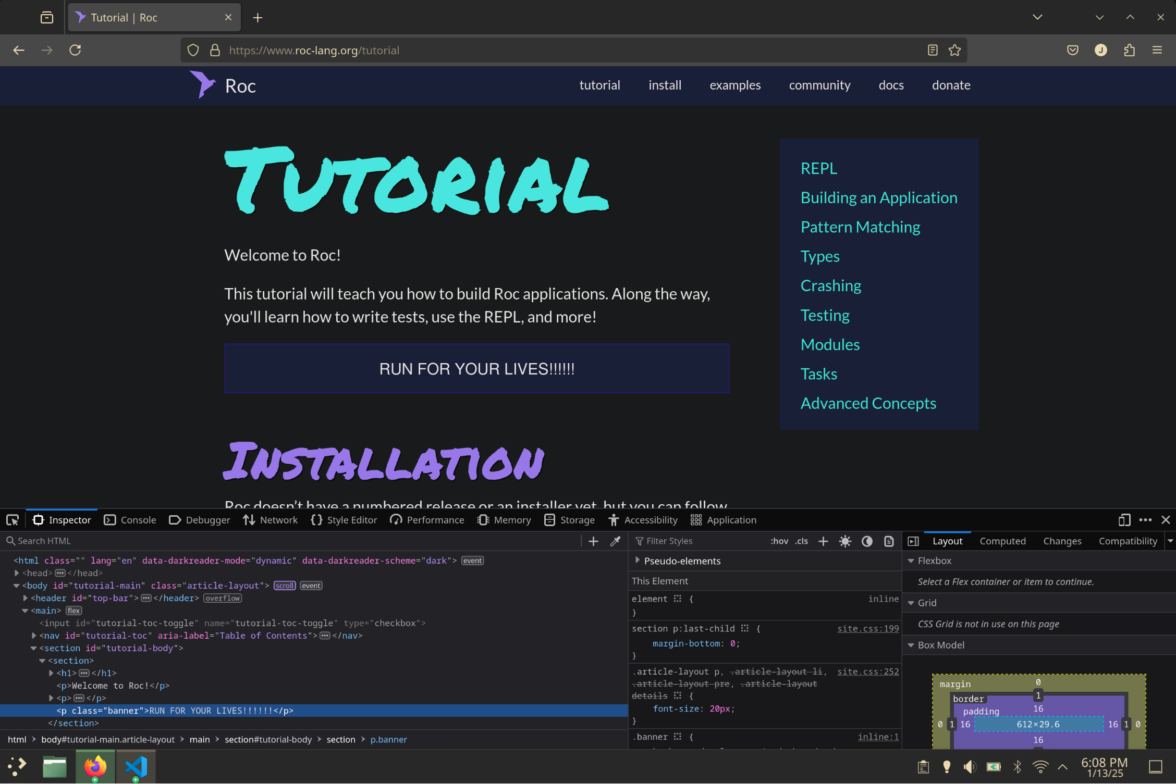Click the volume speaker tray icon
The image size is (1176, 784).
point(970,767)
